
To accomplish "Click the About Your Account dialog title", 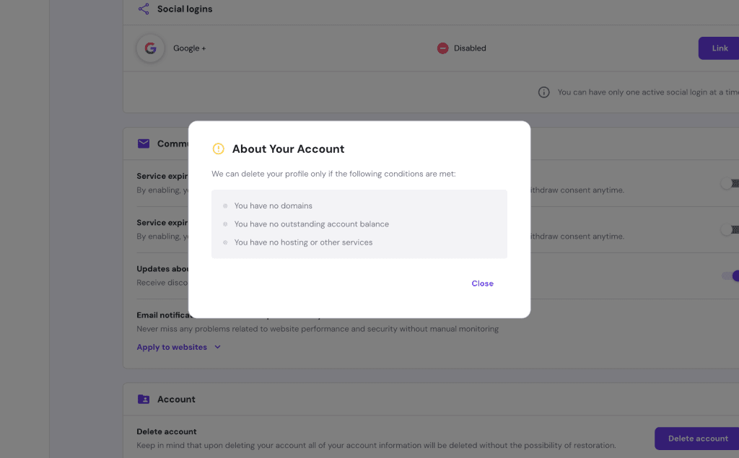I will pos(288,149).
